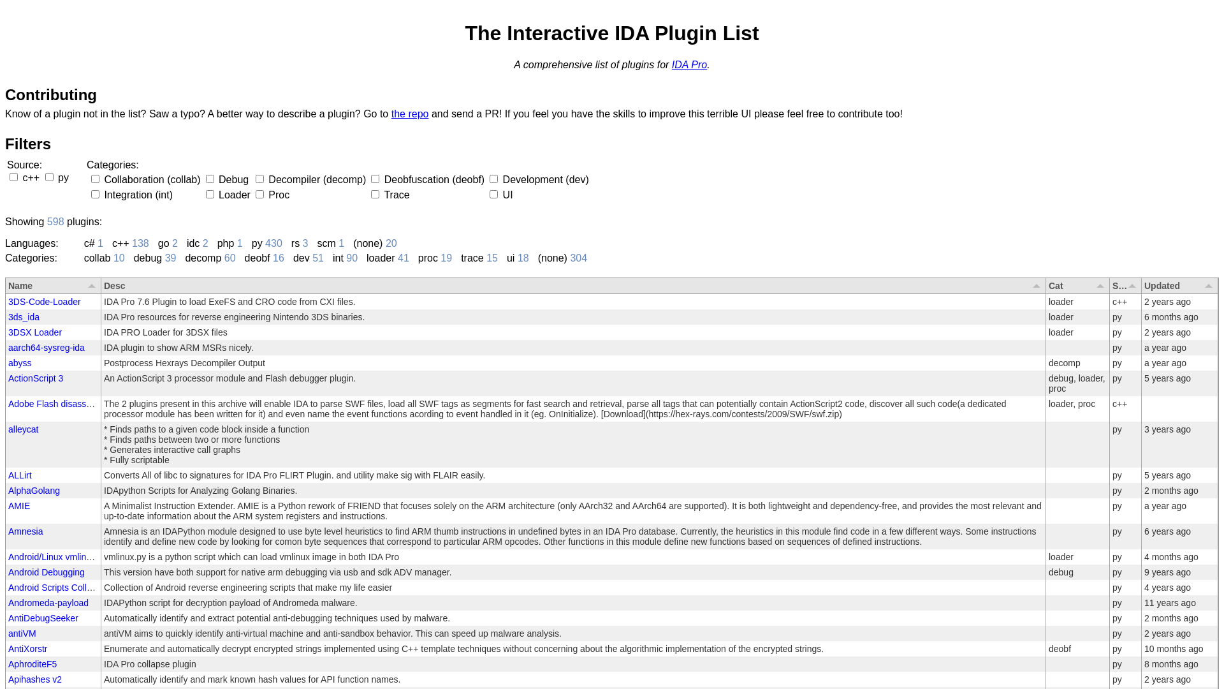Click the alleycat plugin entry

click(24, 429)
